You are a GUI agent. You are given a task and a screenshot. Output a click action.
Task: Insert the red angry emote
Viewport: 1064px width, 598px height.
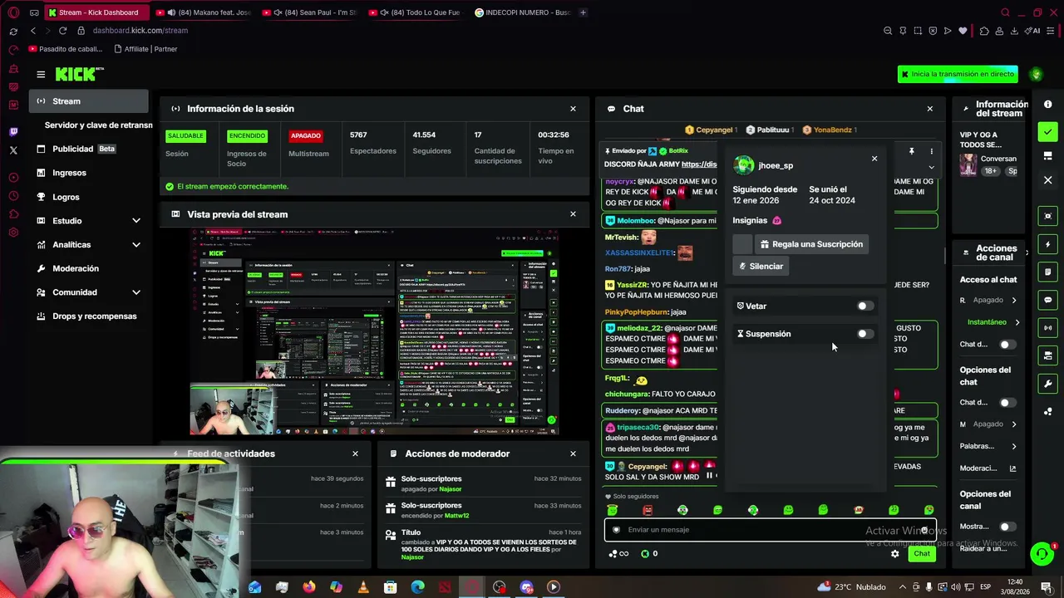(x=648, y=510)
